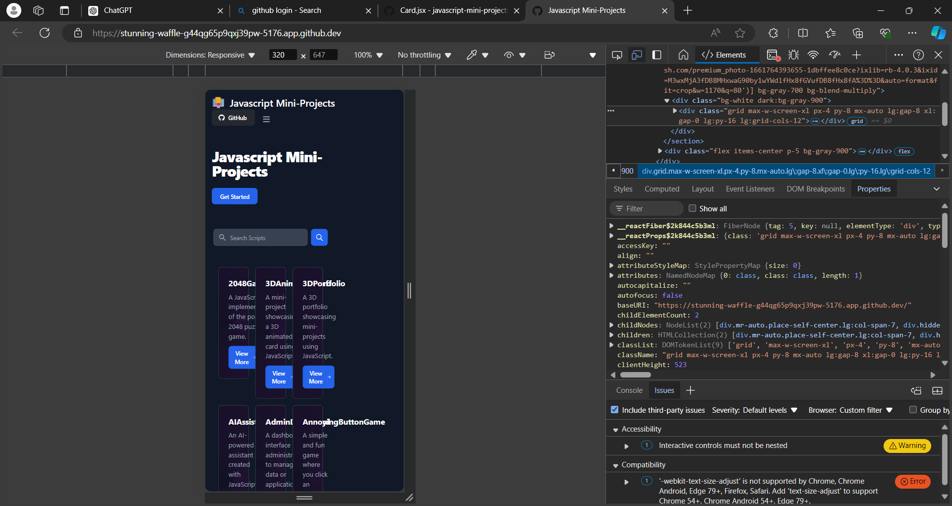Viewport: 952px width, 506px height.
Task: Open the Extensions puzzle icon
Action: pyautogui.click(x=773, y=33)
